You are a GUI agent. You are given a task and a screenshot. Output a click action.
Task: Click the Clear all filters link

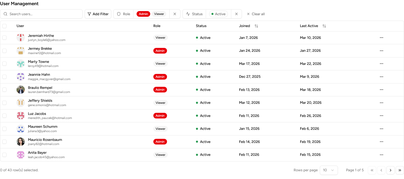point(256,14)
